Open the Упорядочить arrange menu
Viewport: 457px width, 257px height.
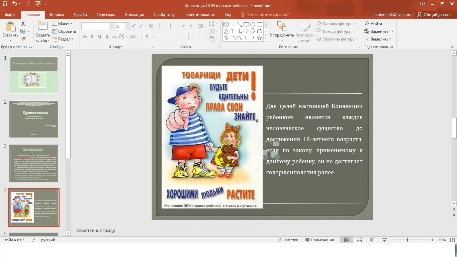[x=282, y=32]
